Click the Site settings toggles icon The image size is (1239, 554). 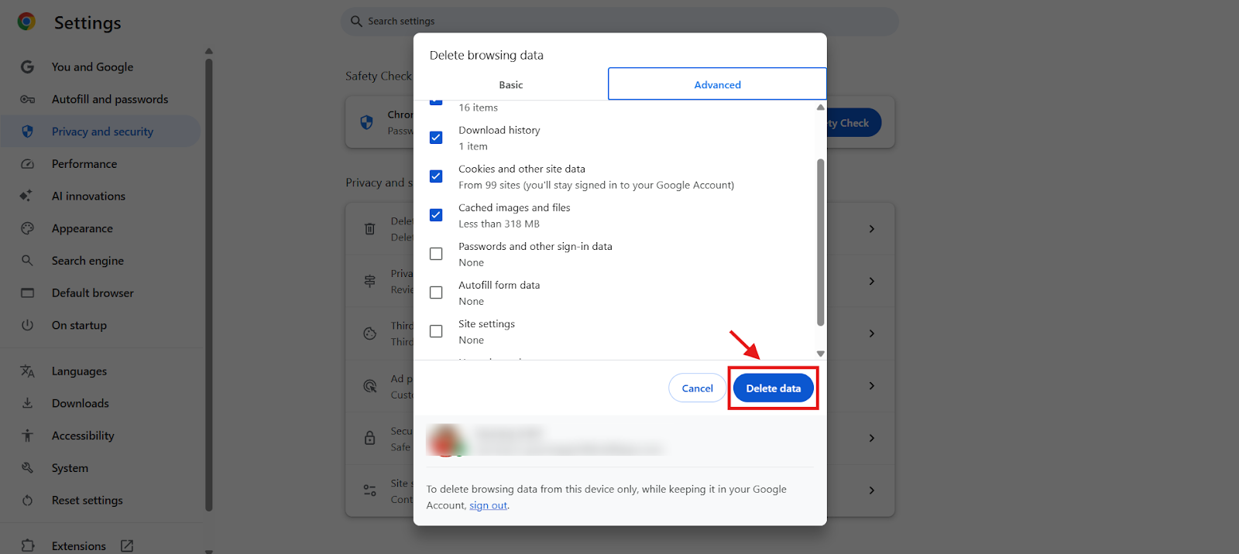click(x=370, y=491)
